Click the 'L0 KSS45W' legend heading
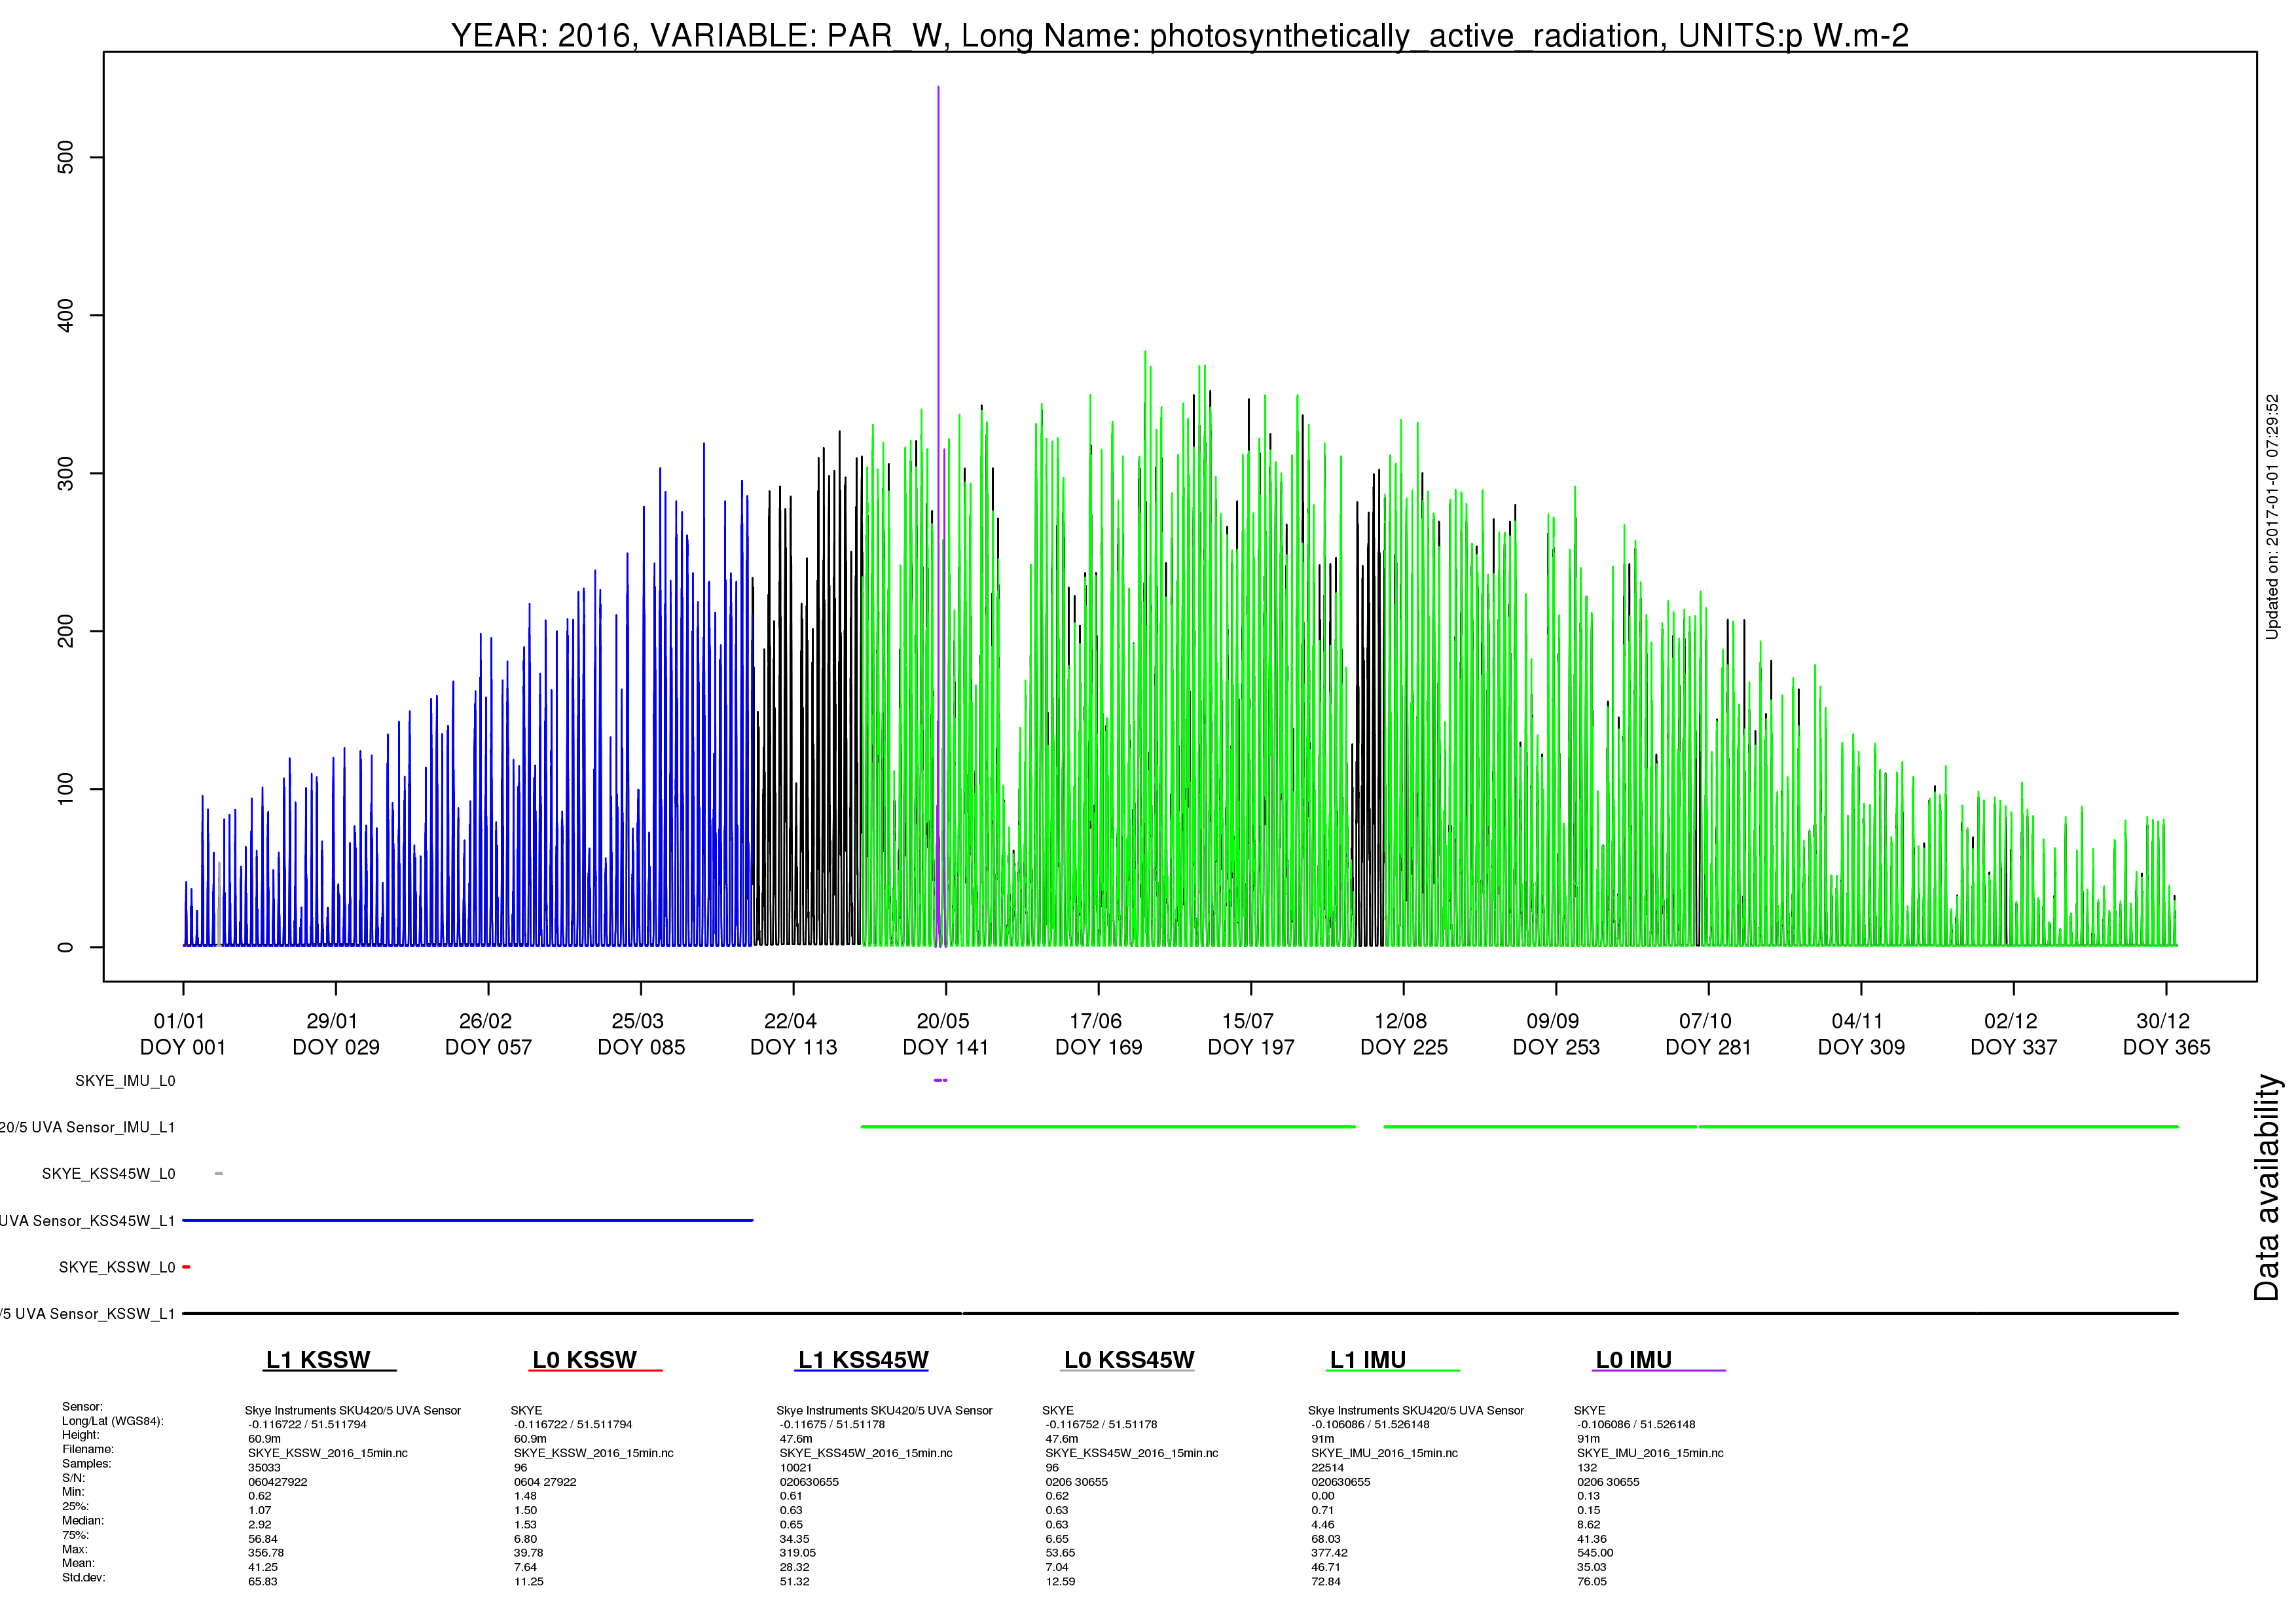Image resolution: width=2296 pixels, height=1624 pixels. click(1129, 1360)
